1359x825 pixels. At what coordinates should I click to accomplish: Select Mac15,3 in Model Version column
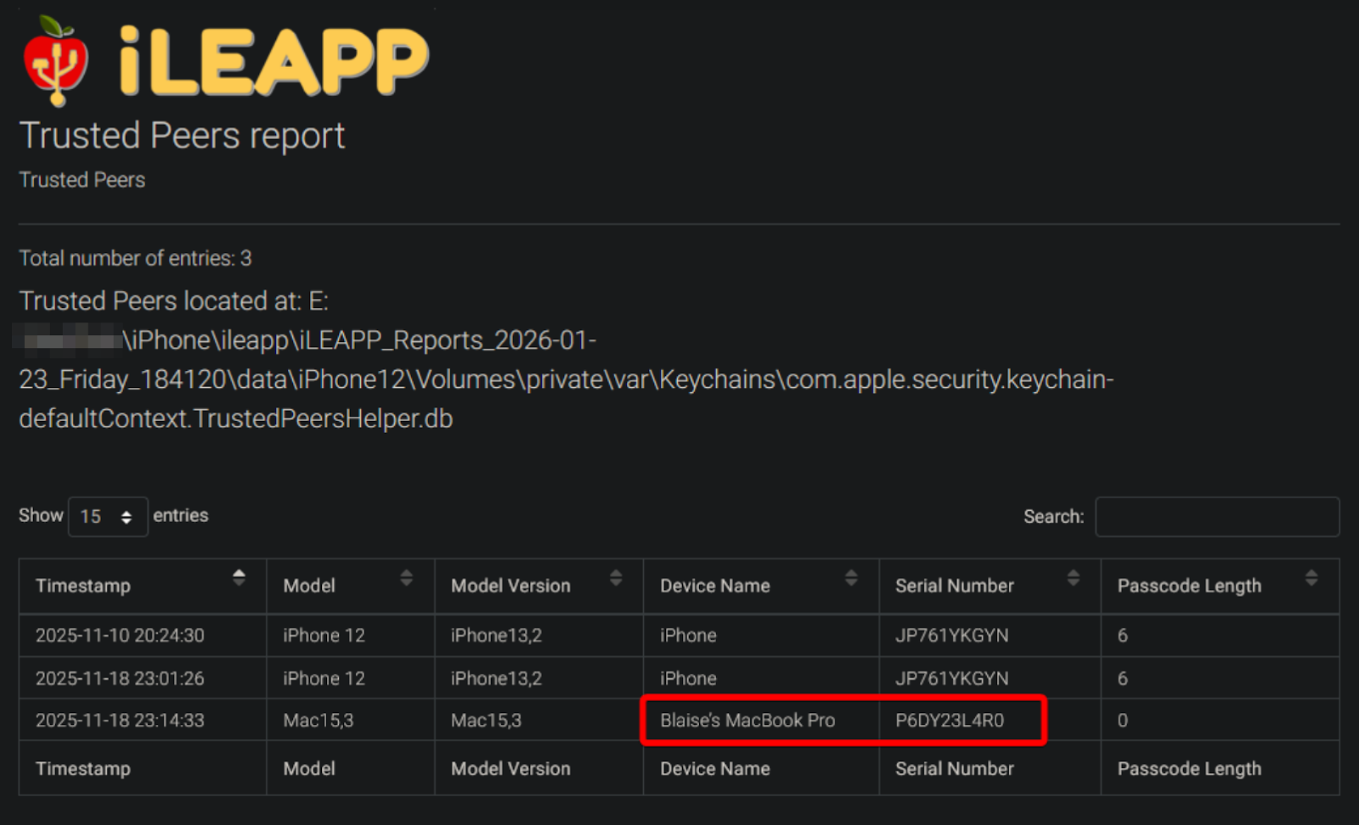tap(486, 721)
